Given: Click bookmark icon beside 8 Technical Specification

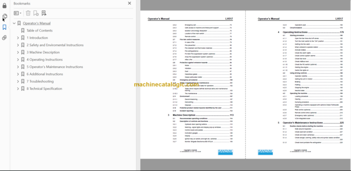Looking at the screenshot, I should point(22,88).
